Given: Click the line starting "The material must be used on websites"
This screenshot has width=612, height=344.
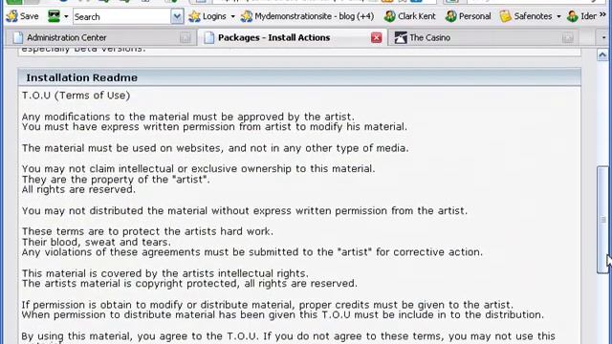Looking at the screenshot, I should (215, 148).
